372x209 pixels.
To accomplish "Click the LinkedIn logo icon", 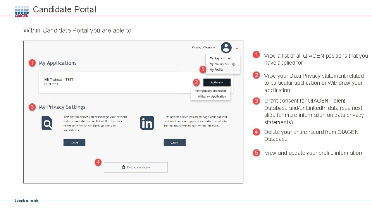I will (147, 123).
